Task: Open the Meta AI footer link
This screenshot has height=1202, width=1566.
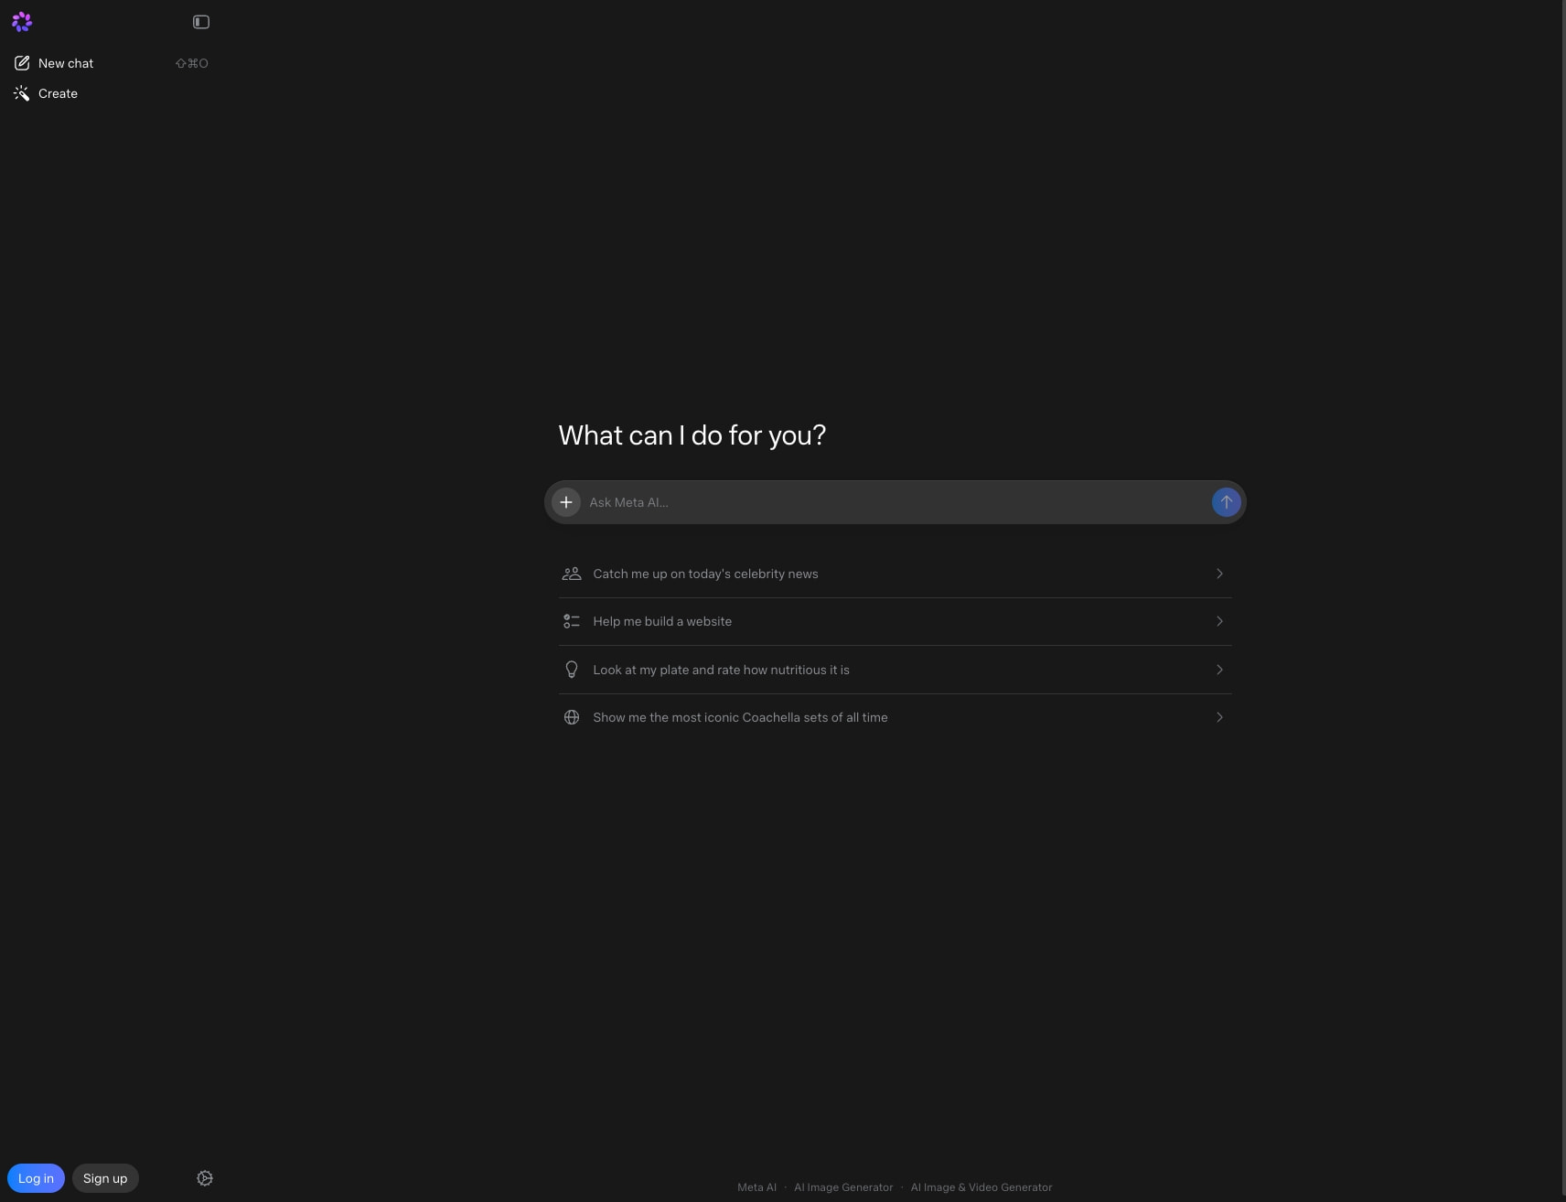Action: [x=756, y=1187]
